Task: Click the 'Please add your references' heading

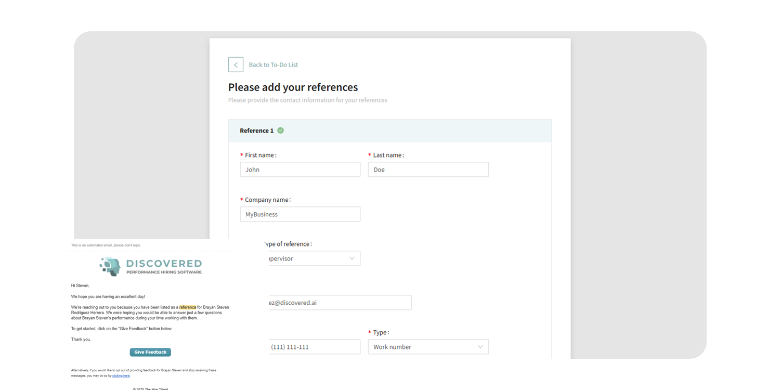Action: tap(293, 87)
